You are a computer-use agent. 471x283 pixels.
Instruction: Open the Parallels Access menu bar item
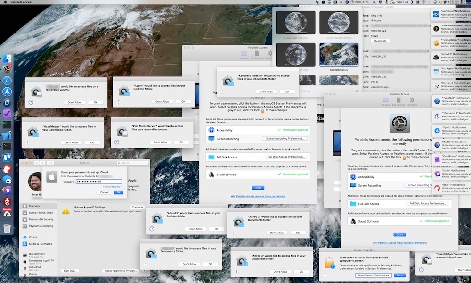(x=21, y=2)
